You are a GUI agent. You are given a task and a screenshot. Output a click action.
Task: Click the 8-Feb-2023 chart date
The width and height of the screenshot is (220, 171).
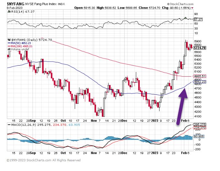[15, 8]
